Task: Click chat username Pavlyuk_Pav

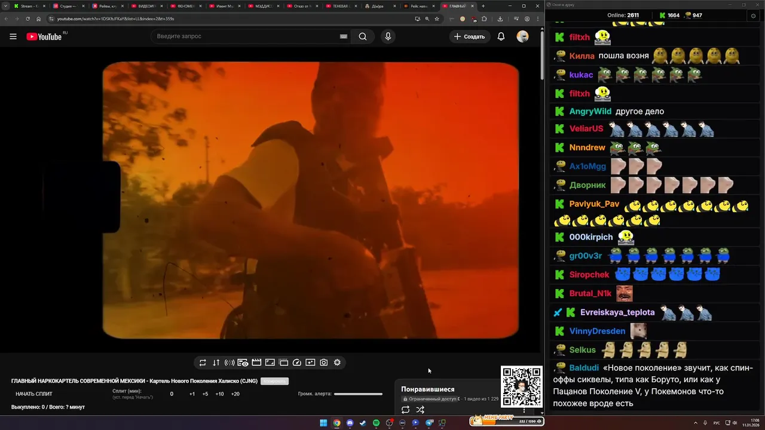Action: 594,204
